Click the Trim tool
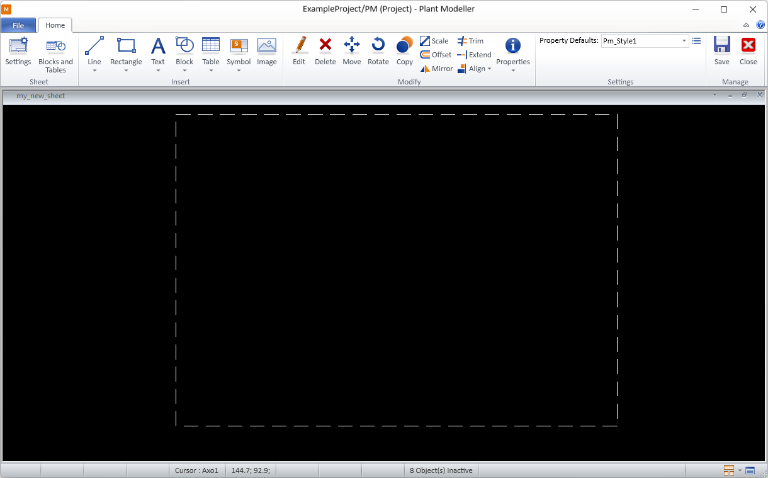This screenshot has width=768, height=478. click(470, 41)
